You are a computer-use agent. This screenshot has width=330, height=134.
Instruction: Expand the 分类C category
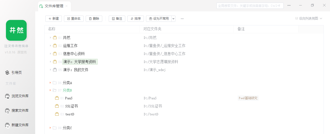click(50, 128)
